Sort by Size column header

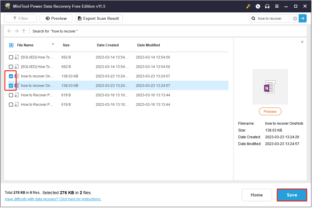click(66, 45)
